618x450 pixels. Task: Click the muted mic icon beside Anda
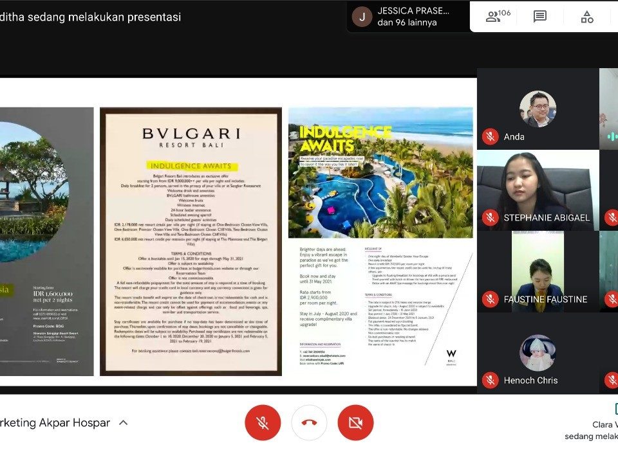click(491, 137)
